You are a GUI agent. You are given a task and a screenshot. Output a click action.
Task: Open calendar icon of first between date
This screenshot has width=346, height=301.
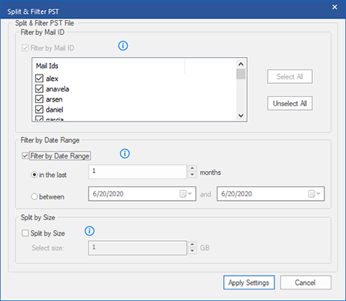tap(185, 194)
